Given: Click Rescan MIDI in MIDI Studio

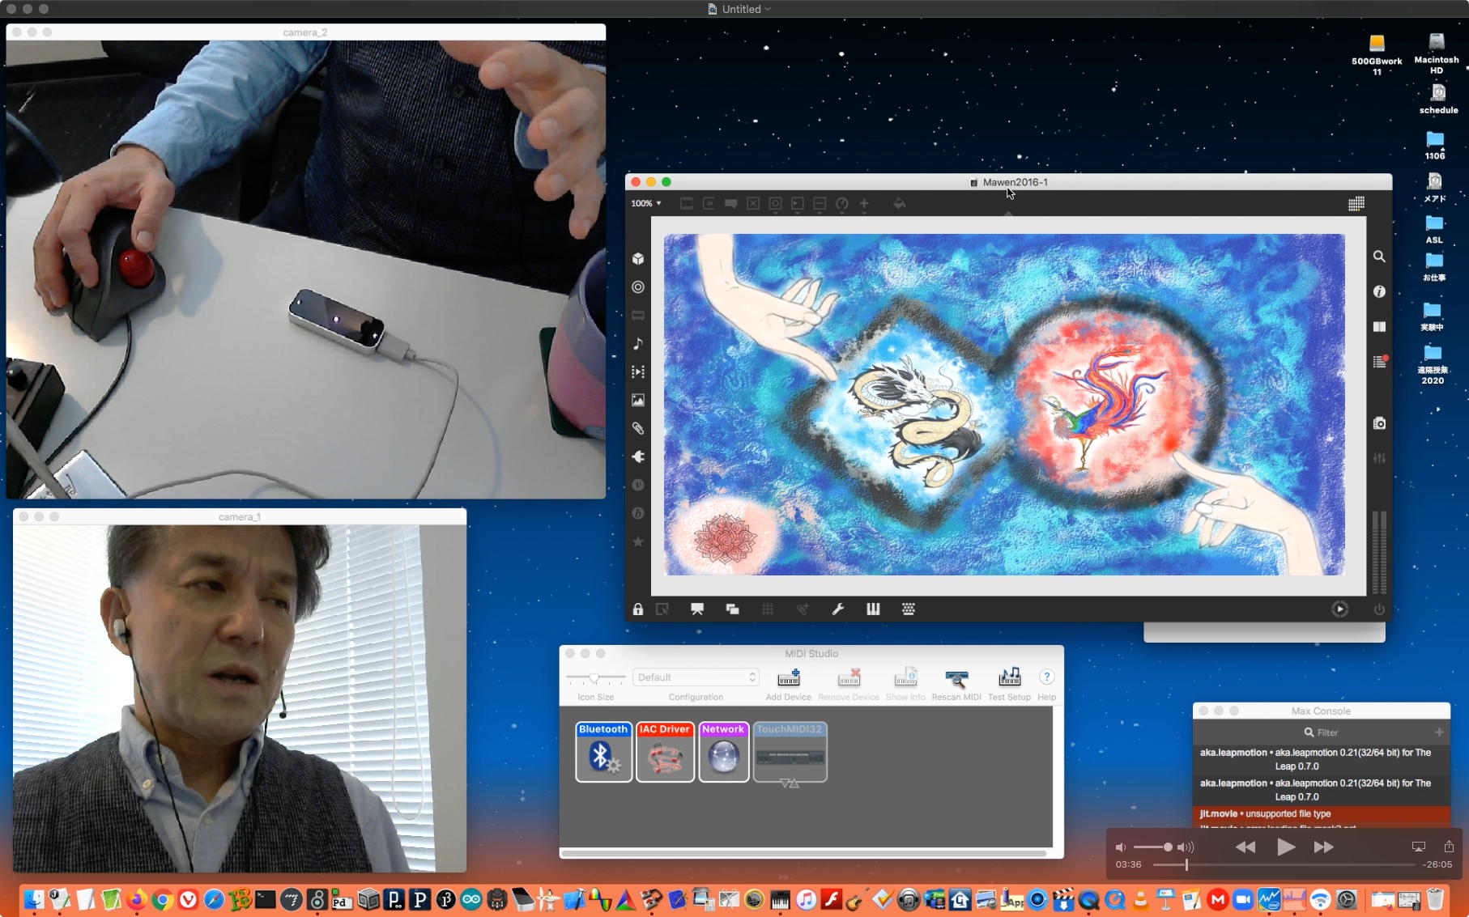Looking at the screenshot, I should [x=956, y=684].
